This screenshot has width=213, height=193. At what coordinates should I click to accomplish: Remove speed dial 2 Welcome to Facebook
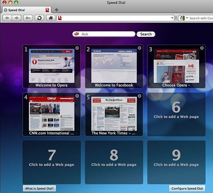click(x=139, y=48)
